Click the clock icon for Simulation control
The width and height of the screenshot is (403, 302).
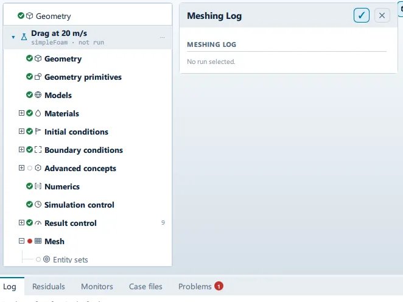pyautogui.click(x=38, y=205)
